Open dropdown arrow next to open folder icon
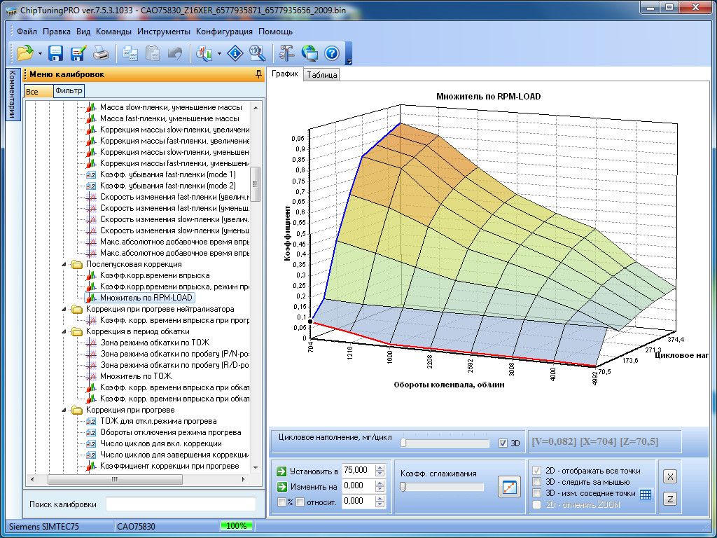Screen dimensions: 717x538 (x=41, y=53)
